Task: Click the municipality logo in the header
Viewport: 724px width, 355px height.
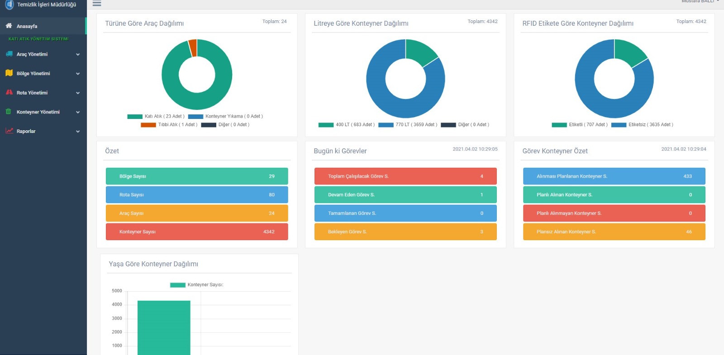Action: (9, 5)
